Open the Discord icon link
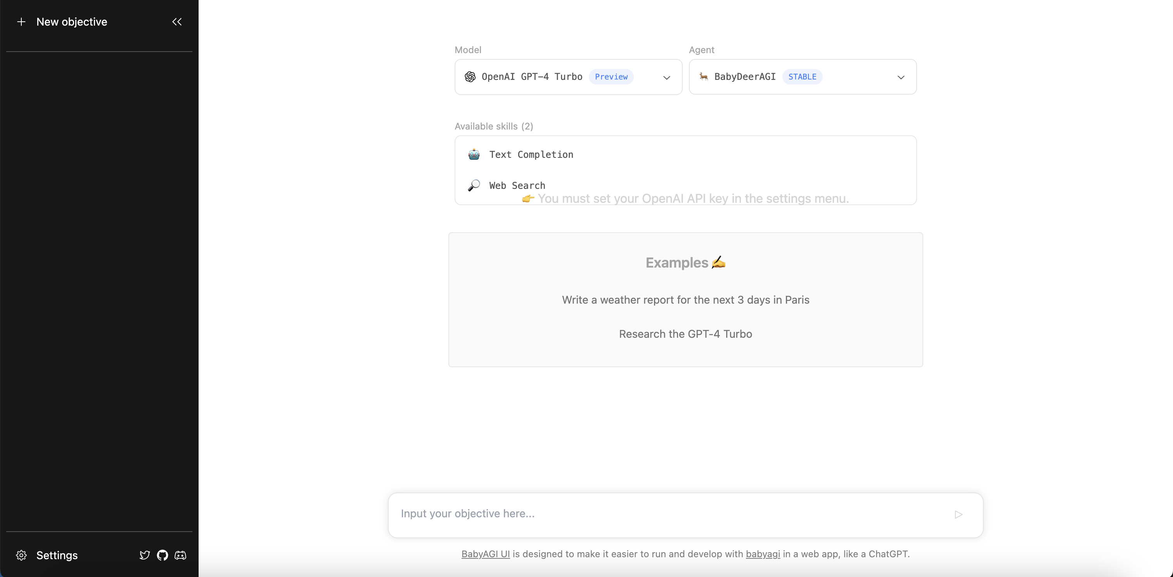This screenshot has width=1173, height=577. pyautogui.click(x=180, y=555)
